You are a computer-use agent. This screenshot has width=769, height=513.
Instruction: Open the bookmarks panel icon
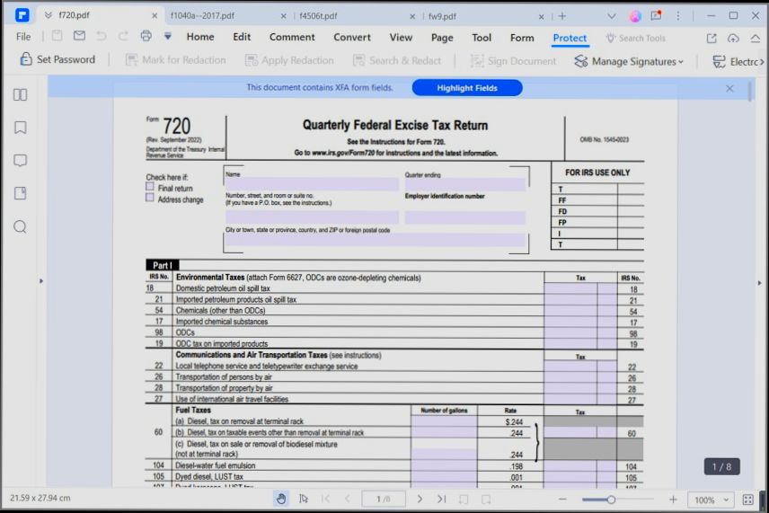click(20, 128)
